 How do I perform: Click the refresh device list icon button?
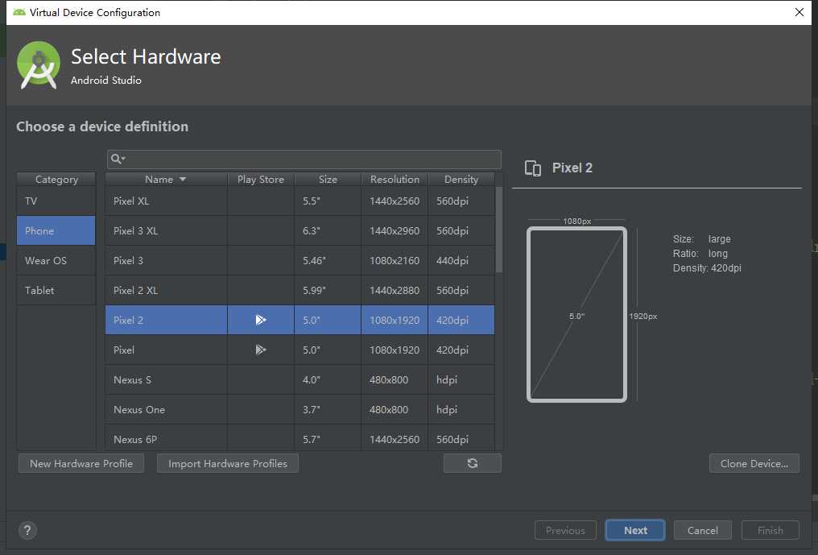[x=472, y=463]
